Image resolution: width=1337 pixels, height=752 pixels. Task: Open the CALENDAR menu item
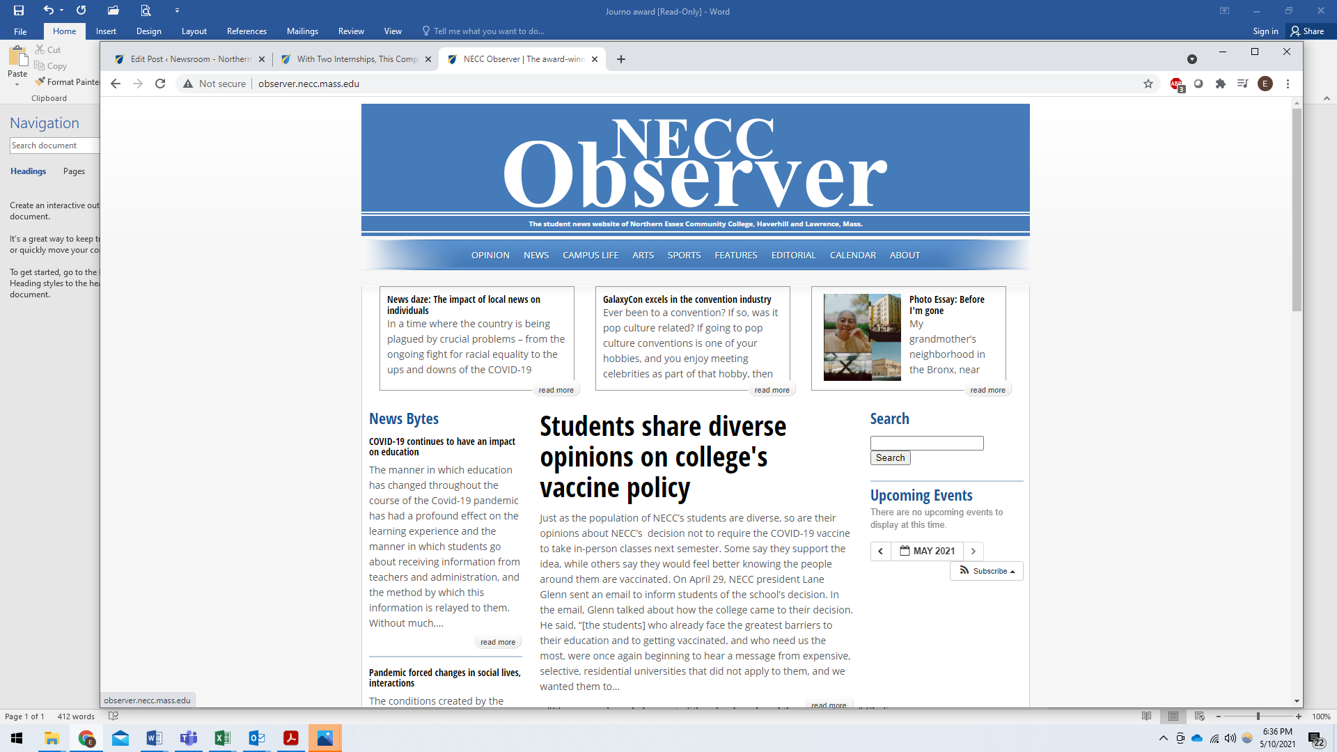pos(852,256)
